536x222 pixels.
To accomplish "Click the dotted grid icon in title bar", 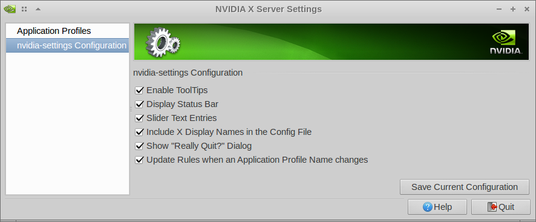I will [24, 9].
